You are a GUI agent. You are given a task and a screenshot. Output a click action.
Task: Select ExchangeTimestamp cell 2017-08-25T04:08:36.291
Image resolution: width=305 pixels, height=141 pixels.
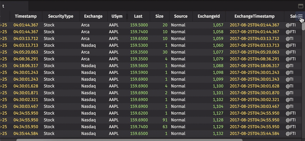(x=254, y=59)
